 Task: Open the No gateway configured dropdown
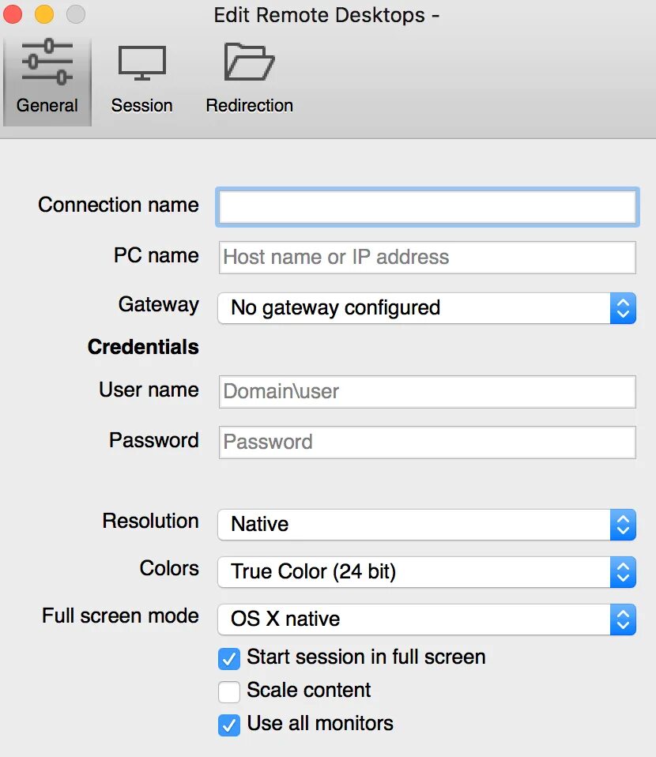(x=427, y=308)
